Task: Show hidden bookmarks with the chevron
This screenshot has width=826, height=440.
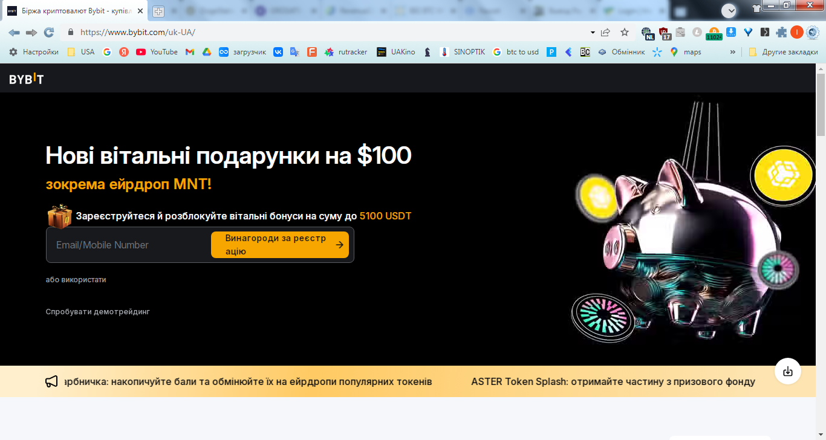Action: tap(733, 52)
